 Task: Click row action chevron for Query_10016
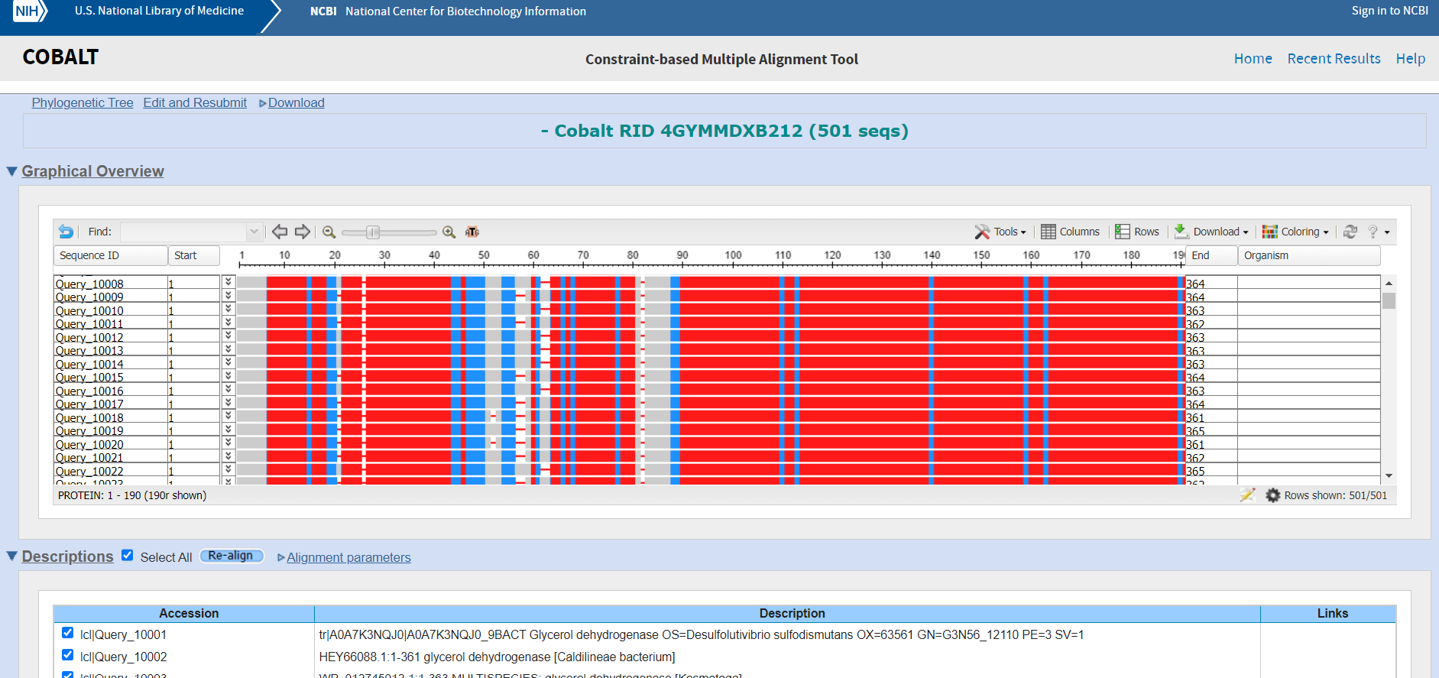(228, 389)
